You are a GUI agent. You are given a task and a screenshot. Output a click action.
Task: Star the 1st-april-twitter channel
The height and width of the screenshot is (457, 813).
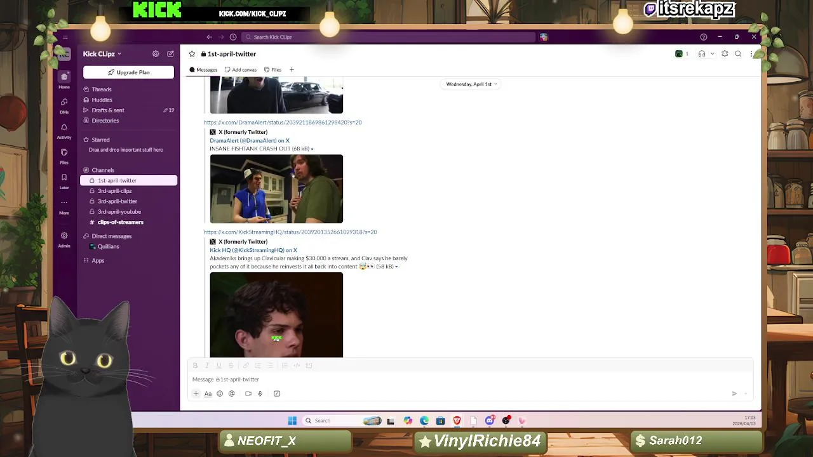pos(192,54)
